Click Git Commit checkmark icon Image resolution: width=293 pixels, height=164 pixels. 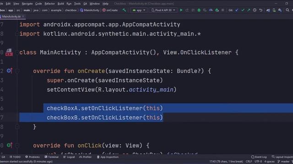click(x=243, y=10)
